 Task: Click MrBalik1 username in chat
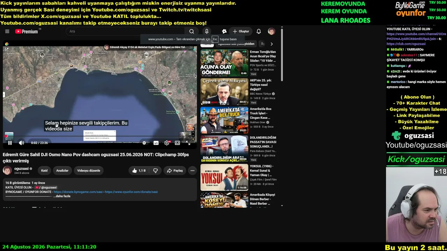397,50
